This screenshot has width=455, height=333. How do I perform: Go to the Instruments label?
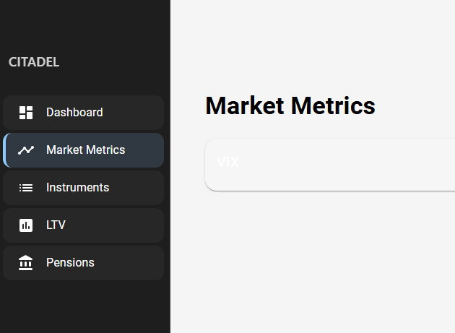(77, 188)
